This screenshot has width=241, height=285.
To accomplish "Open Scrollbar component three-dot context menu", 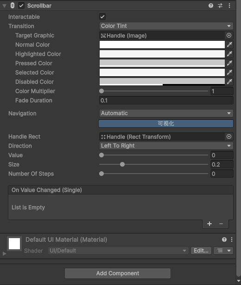I will pyautogui.click(x=229, y=6).
